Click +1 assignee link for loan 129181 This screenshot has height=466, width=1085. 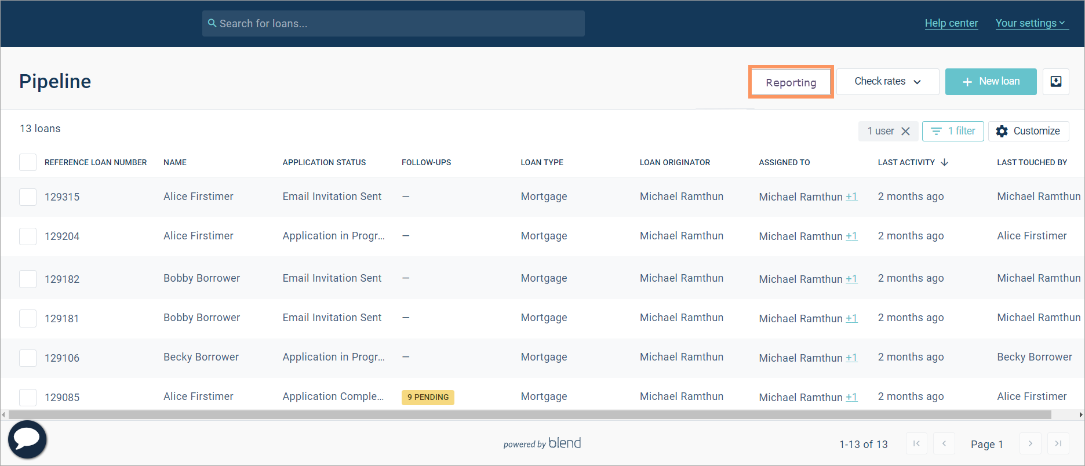point(851,318)
